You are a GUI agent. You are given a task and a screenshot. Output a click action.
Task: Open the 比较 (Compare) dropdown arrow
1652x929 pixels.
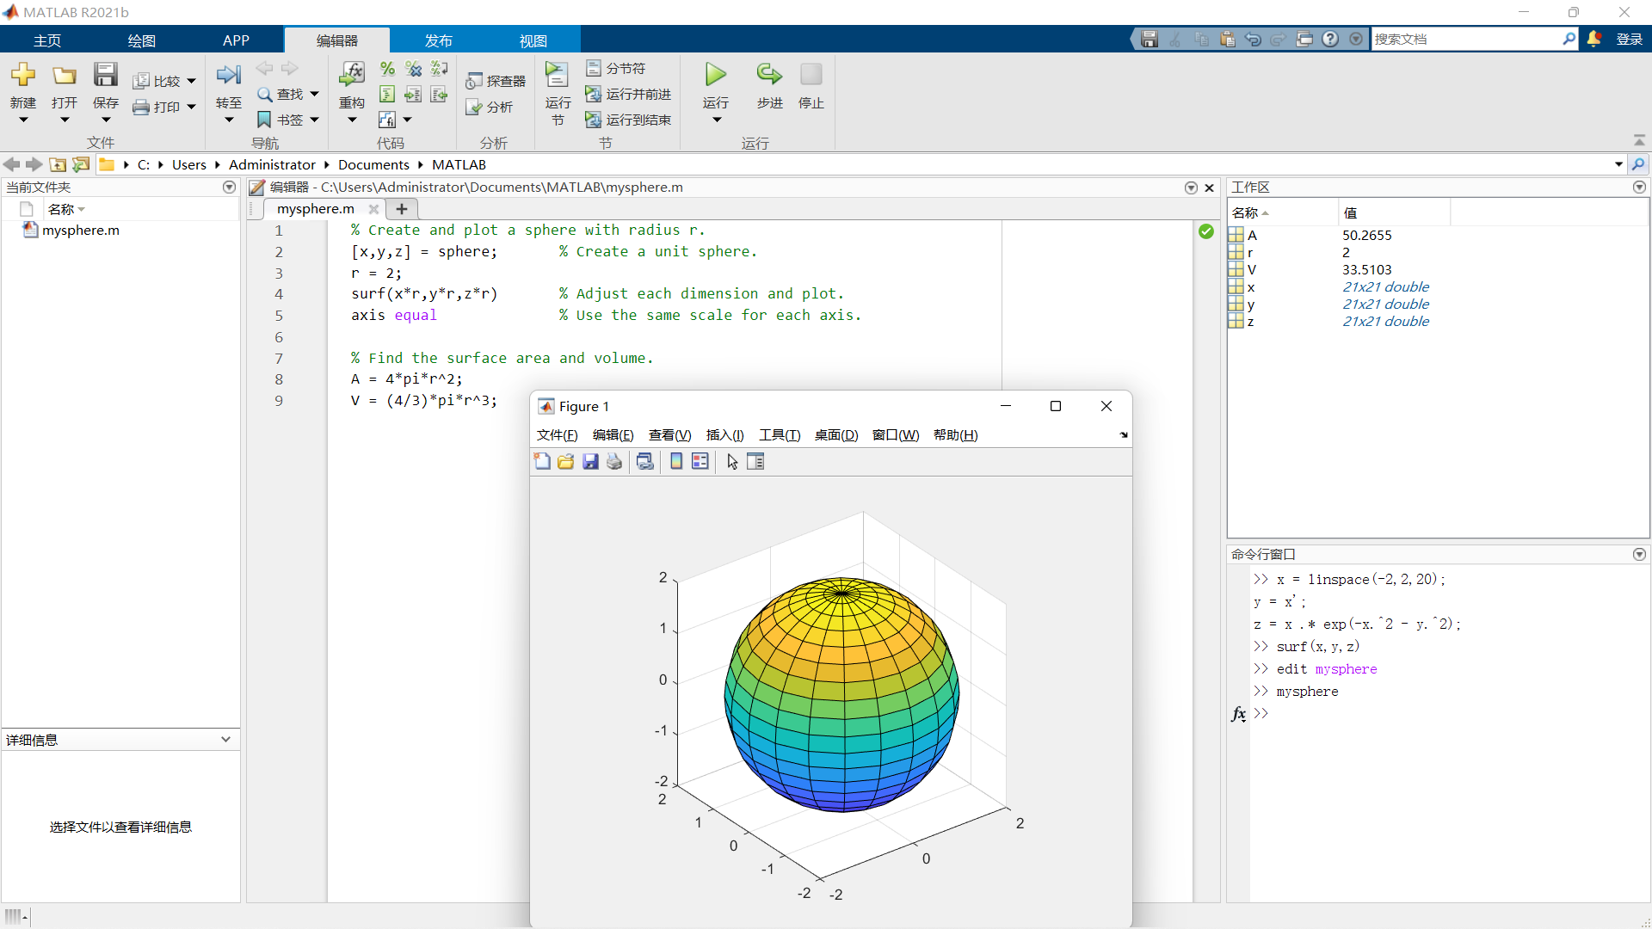[x=191, y=81]
